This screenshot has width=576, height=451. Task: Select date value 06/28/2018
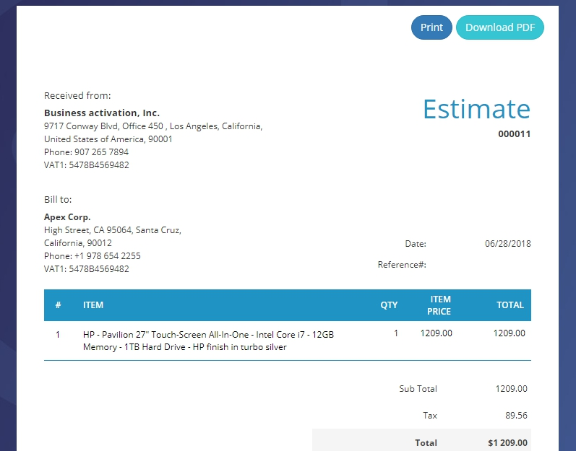tap(507, 244)
